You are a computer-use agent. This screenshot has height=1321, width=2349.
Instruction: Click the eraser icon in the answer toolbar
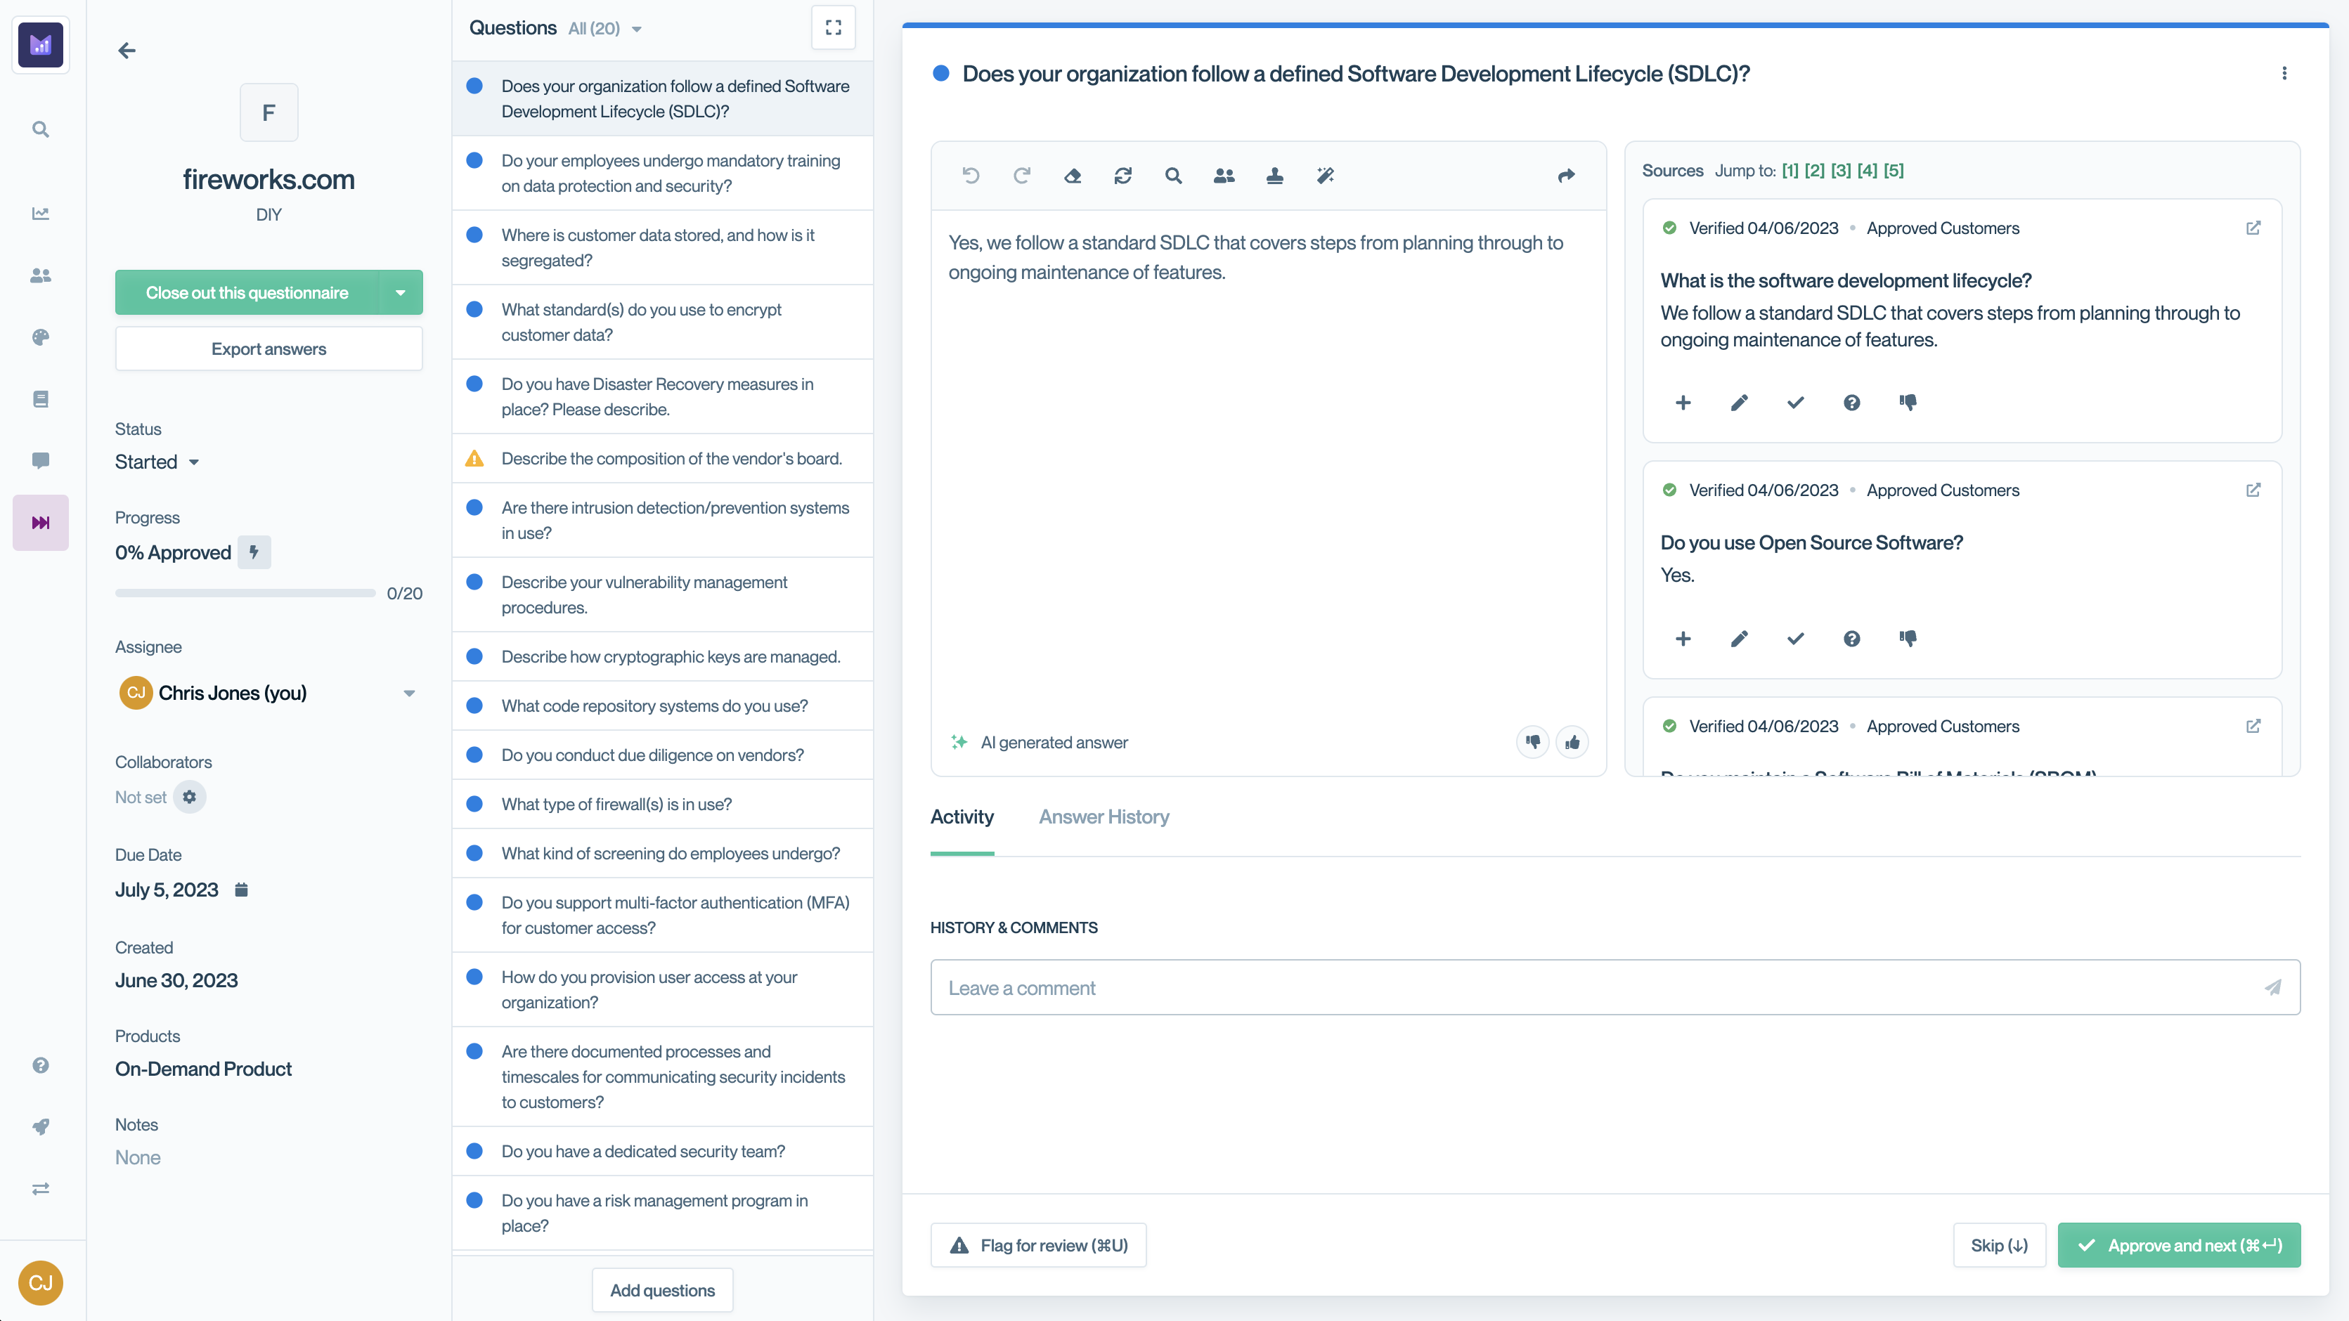point(1073,176)
